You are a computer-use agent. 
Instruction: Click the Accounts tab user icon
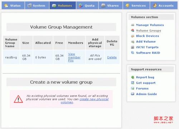pyautogui.click(x=155, y=5)
